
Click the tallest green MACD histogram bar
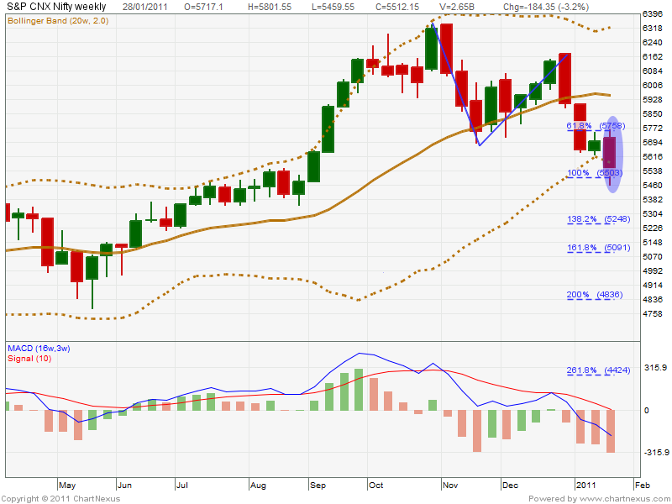(x=359, y=390)
